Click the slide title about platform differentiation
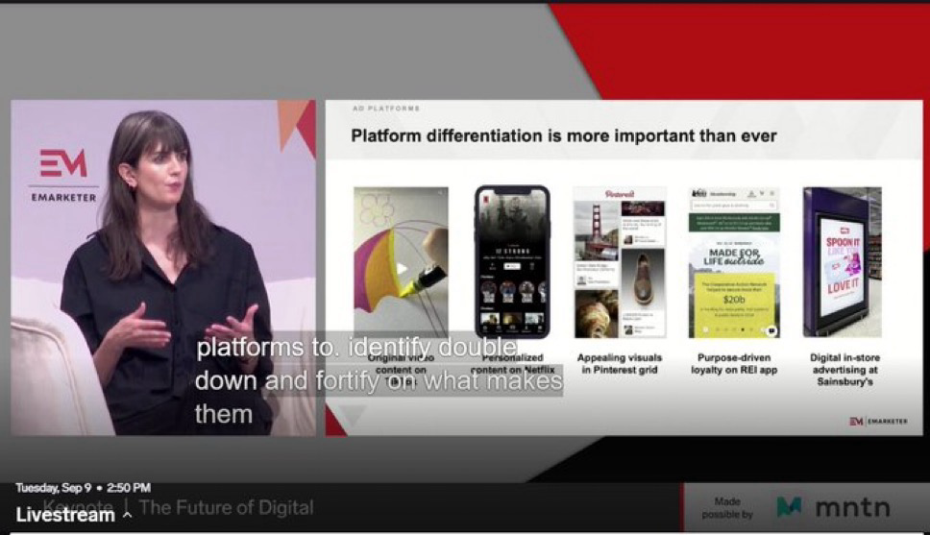Screen dimensions: 930x535 (563, 135)
